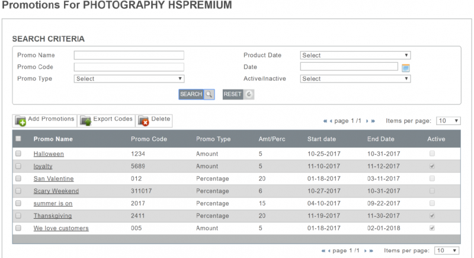Open the calendar date picker icon
Screen dimensions: 474x258
click(x=406, y=67)
